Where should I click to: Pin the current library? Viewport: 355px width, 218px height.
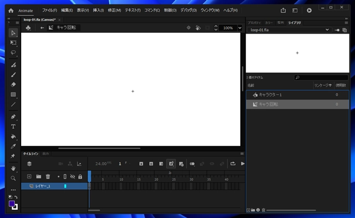(337, 30)
